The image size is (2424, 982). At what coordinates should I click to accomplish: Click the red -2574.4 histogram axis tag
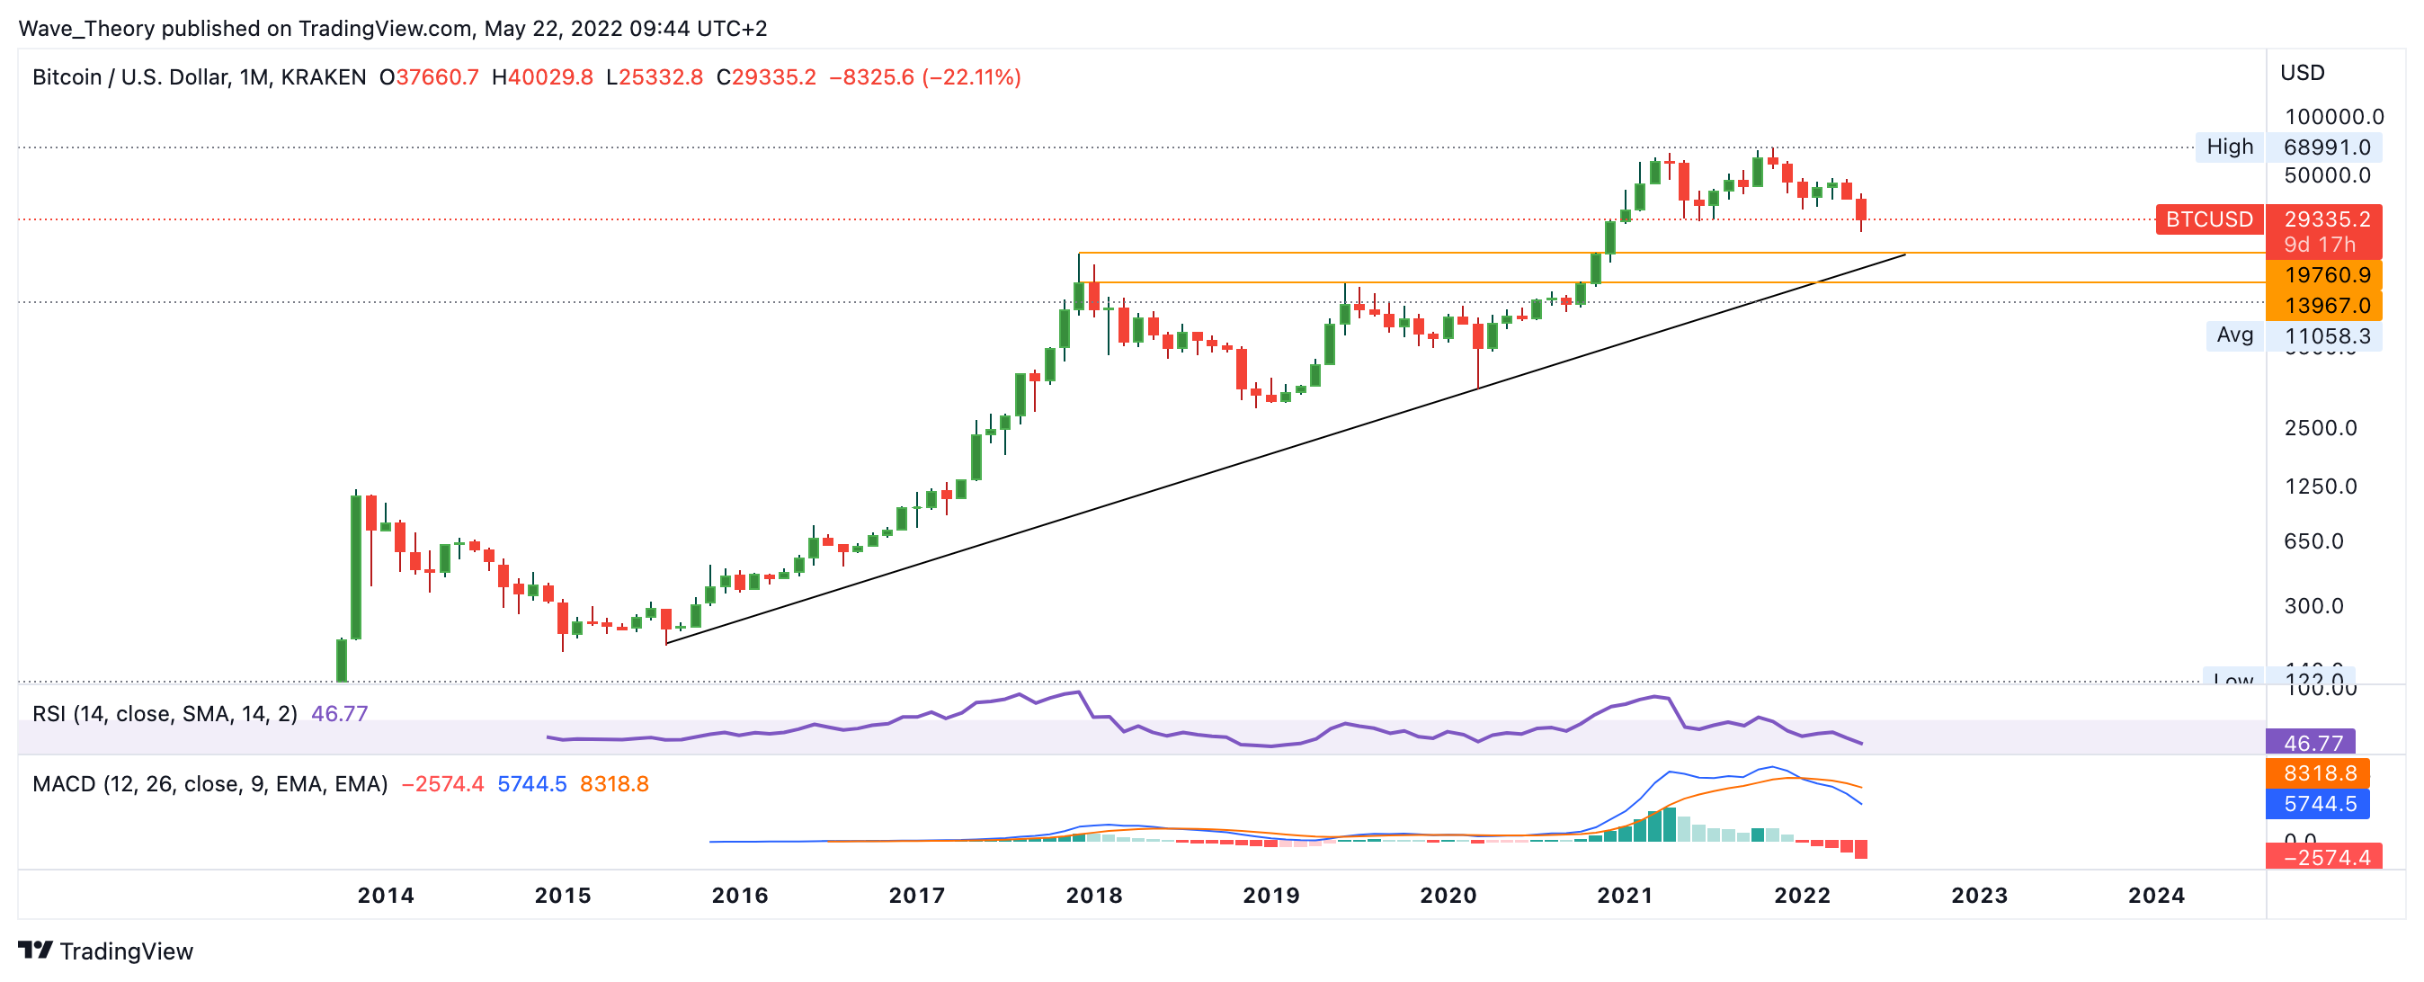tap(2322, 857)
